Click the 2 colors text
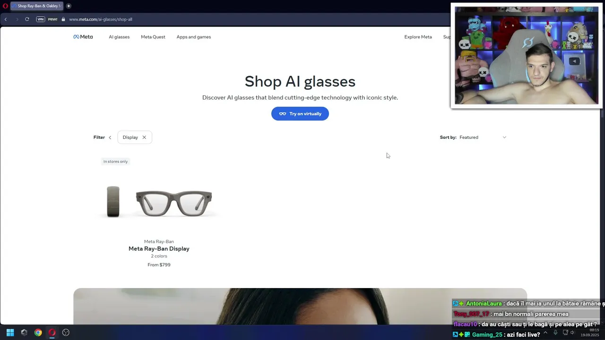The image size is (605, 340). coord(159,256)
